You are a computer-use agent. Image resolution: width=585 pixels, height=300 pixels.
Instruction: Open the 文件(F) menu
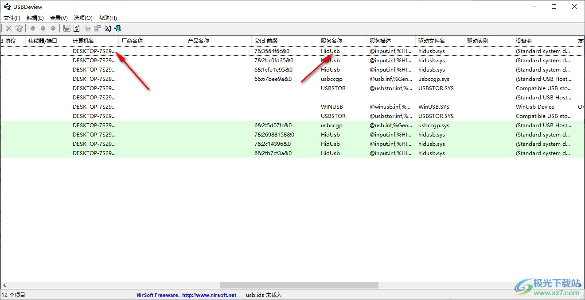12,18
